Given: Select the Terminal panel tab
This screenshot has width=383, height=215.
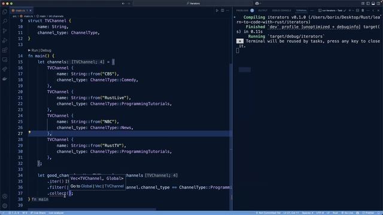Looking at the screenshot, I should [x=301, y=11].
